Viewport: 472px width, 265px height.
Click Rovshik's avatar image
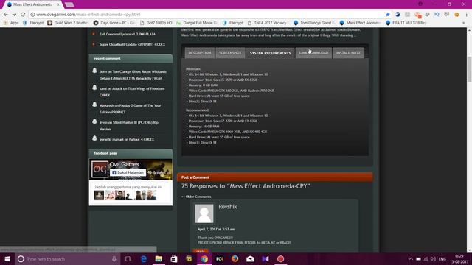[204, 213]
